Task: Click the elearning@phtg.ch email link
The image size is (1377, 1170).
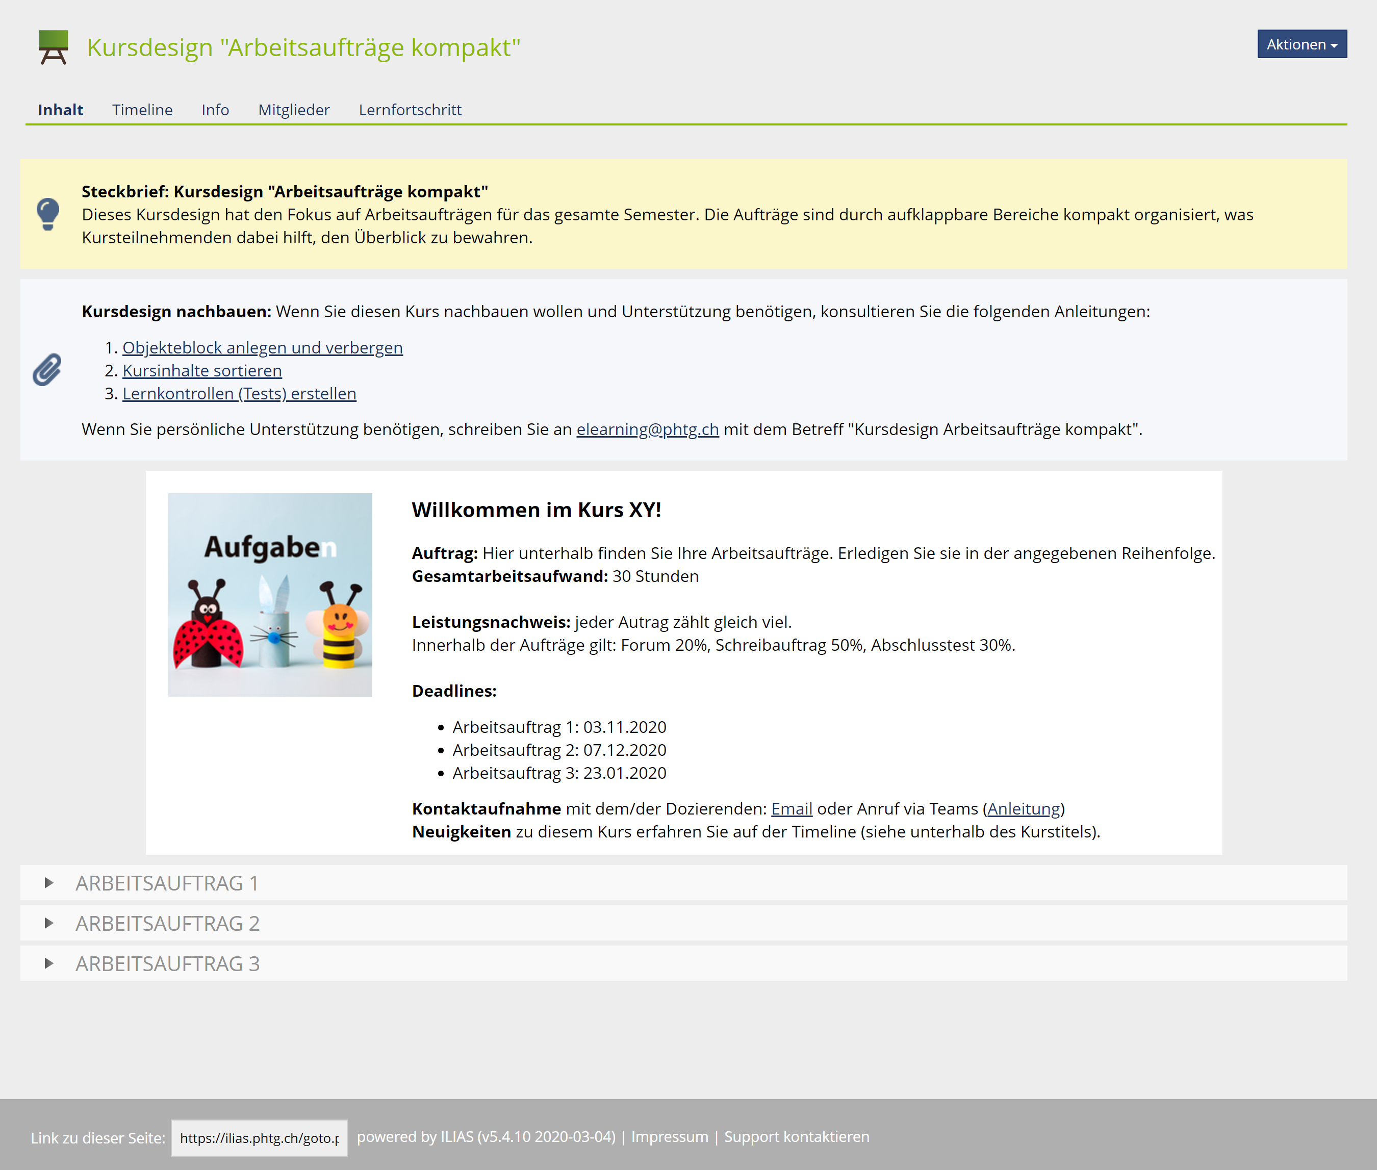Action: pos(647,429)
